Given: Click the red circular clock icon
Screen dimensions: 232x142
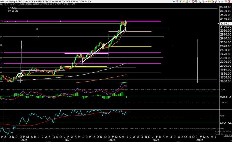Looking at the screenshot, I should click(193, 1).
